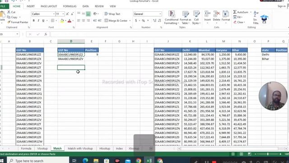
Task: Click AutoSum
Action: (x=241, y=12)
